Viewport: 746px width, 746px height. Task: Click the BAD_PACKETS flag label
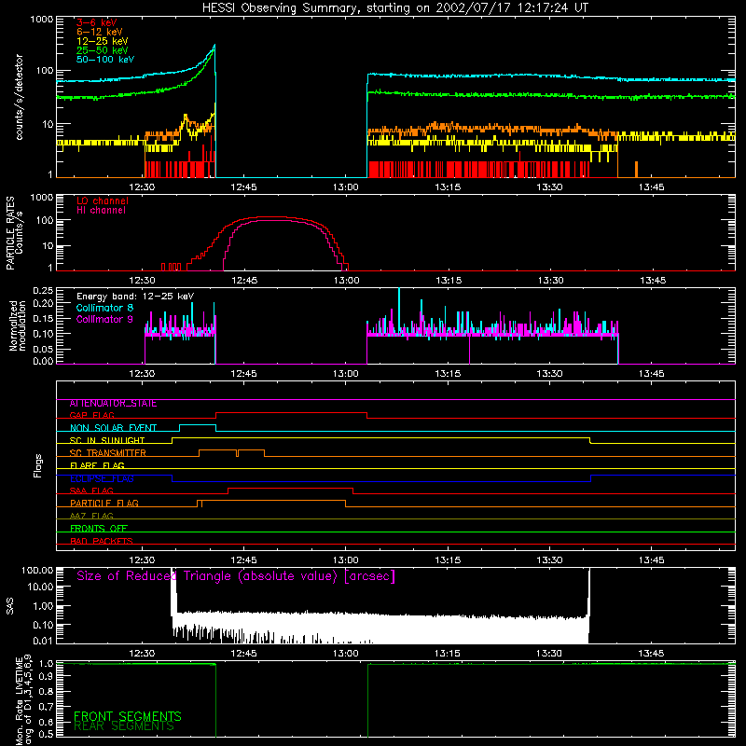(x=102, y=541)
